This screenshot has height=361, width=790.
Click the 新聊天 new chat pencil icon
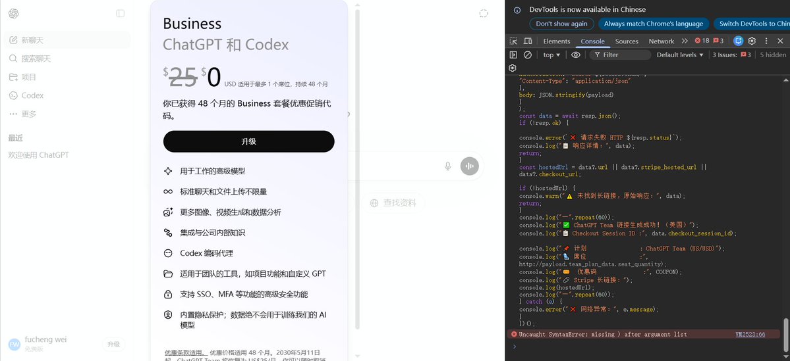[13, 40]
